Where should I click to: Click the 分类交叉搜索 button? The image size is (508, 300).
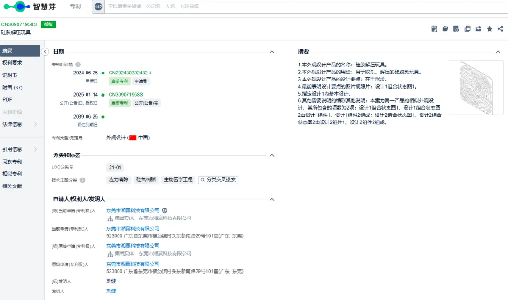(x=218, y=180)
